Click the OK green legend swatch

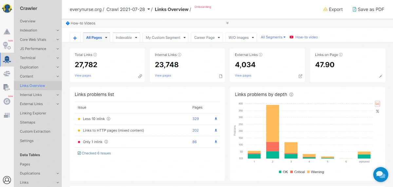[280, 172]
